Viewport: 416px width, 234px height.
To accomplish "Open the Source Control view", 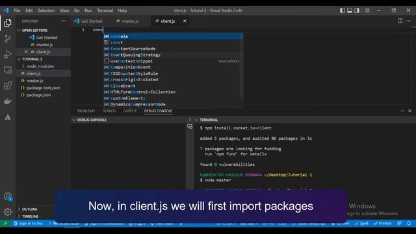I will coord(8,39).
